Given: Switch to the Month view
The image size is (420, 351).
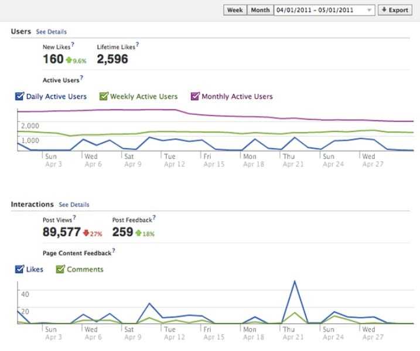Looking at the screenshot, I should (259, 10).
